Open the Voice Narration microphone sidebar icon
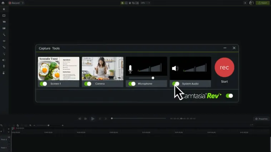Screen dimensions: 271x152 click(4, 66)
